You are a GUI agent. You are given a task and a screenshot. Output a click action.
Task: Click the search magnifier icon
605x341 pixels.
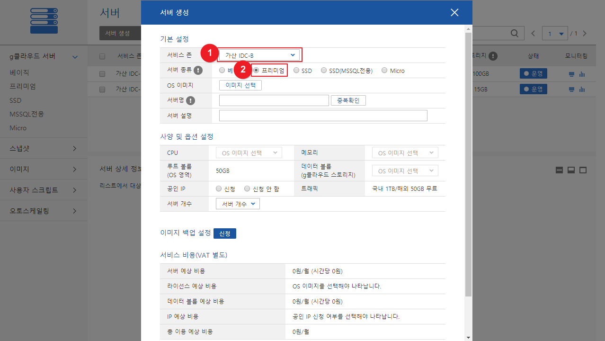click(x=515, y=33)
